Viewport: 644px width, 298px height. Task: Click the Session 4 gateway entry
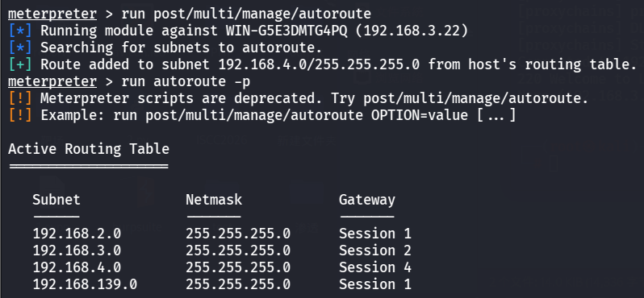point(375,267)
